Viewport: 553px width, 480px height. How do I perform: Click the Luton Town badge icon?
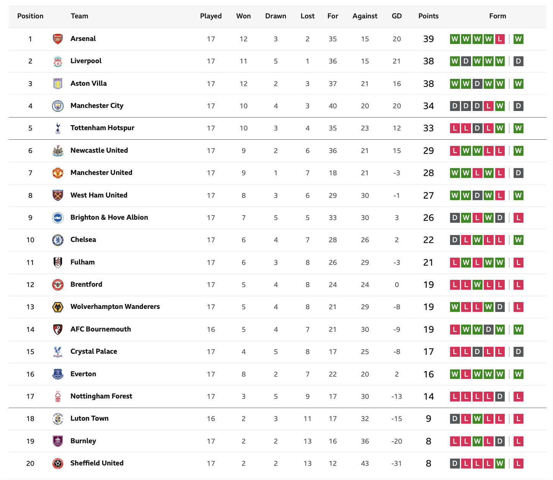click(58, 419)
